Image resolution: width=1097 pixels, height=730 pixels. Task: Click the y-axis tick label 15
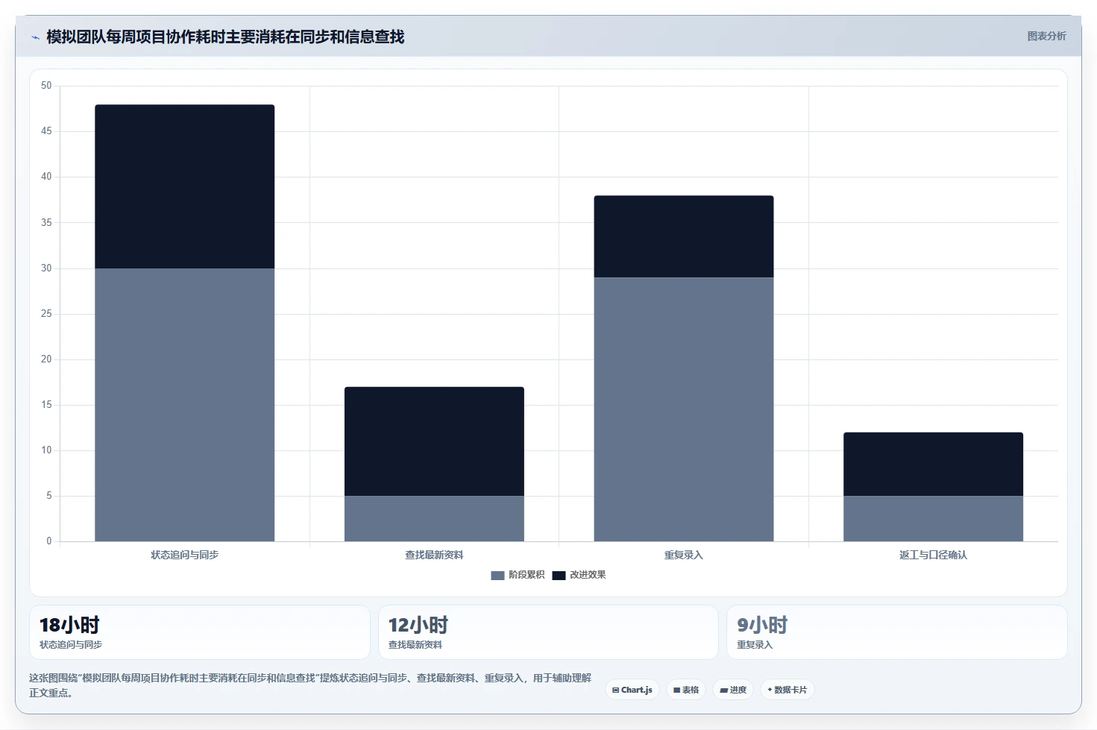tap(46, 405)
